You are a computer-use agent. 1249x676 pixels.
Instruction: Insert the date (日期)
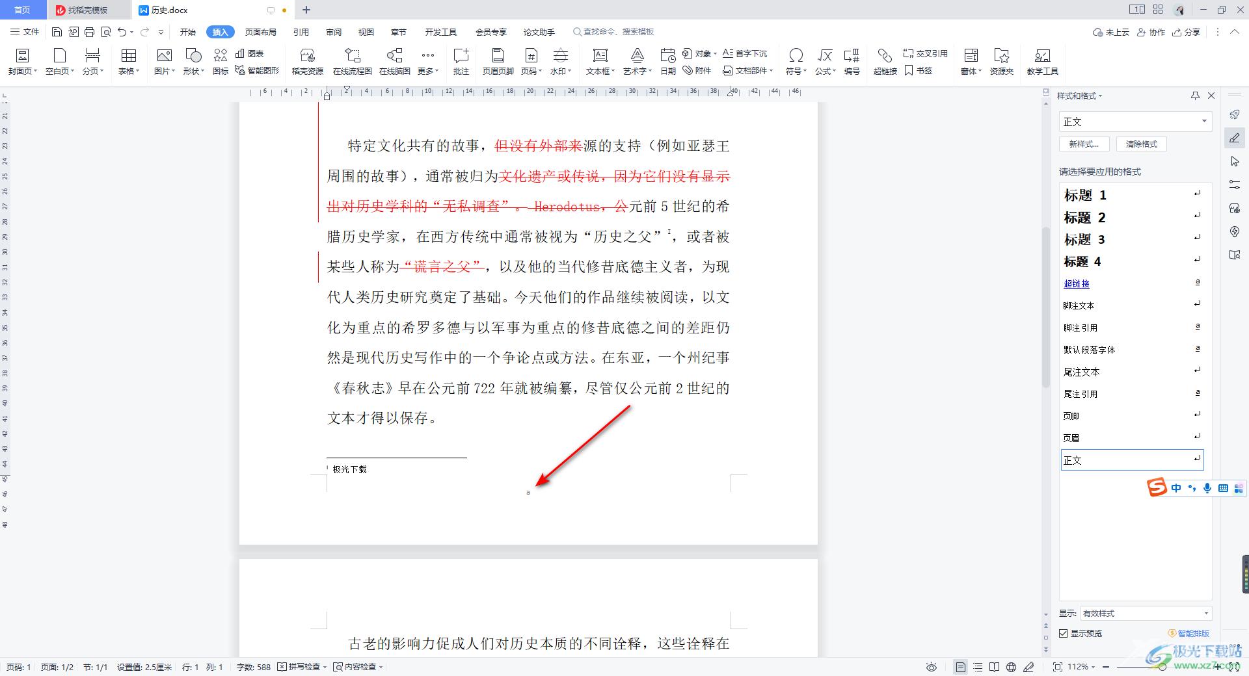click(668, 62)
